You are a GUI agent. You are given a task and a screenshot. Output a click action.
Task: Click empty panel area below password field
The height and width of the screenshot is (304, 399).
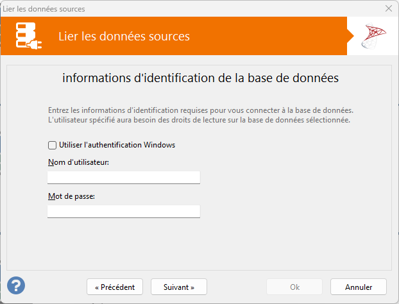pos(199,244)
